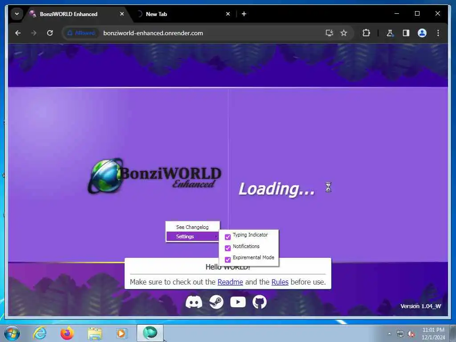This screenshot has width=456, height=342.
Task: Click the install app icon in address bar
Action: click(329, 33)
